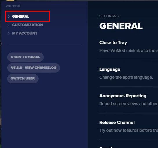
Task: Select the Close to Tray setting title
Action: point(113,43)
